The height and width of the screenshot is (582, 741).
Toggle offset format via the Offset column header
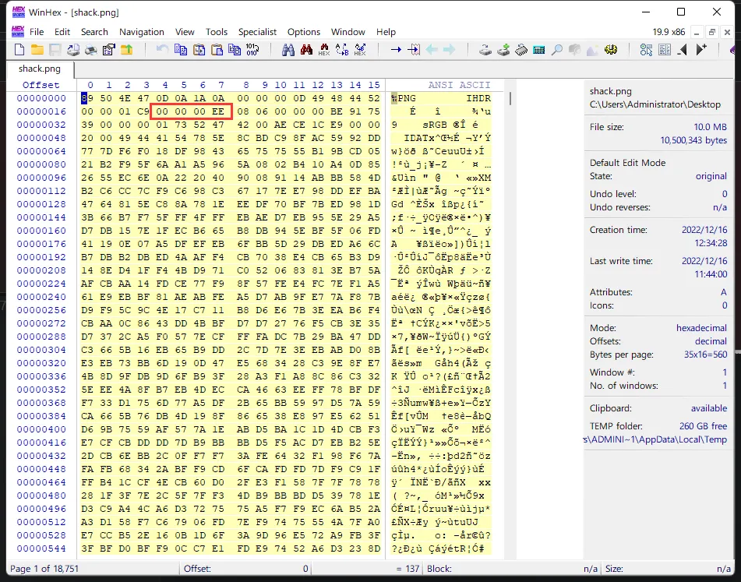tap(41, 85)
